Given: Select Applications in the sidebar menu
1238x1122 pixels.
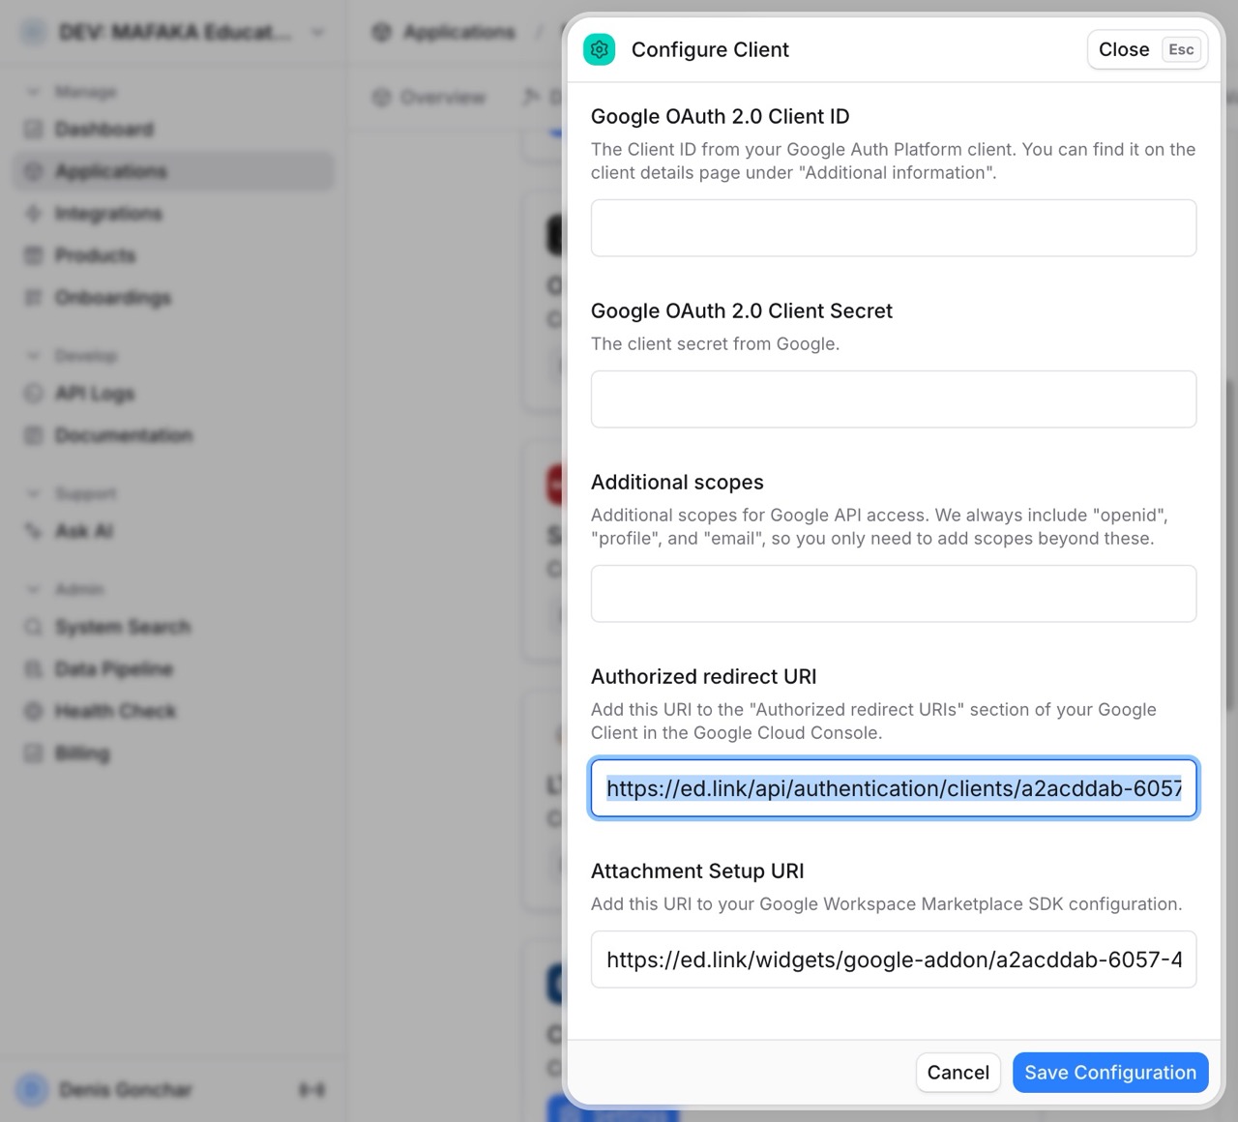Looking at the screenshot, I should [x=110, y=171].
